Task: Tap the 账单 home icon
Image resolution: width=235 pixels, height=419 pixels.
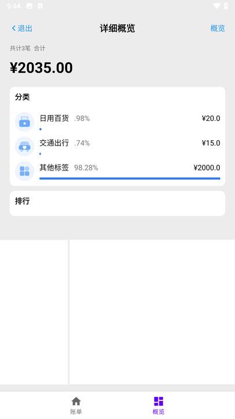Action: pyautogui.click(x=76, y=401)
